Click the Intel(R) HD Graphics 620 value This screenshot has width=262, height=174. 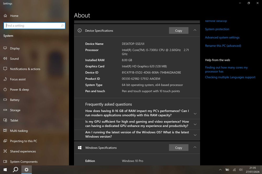(x=144, y=66)
